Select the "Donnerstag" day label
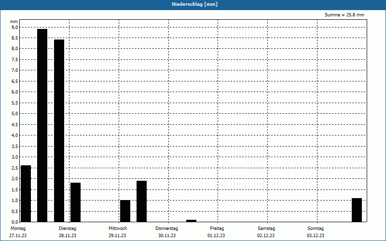Screen dimensions: 386x241 tap(166, 228)
